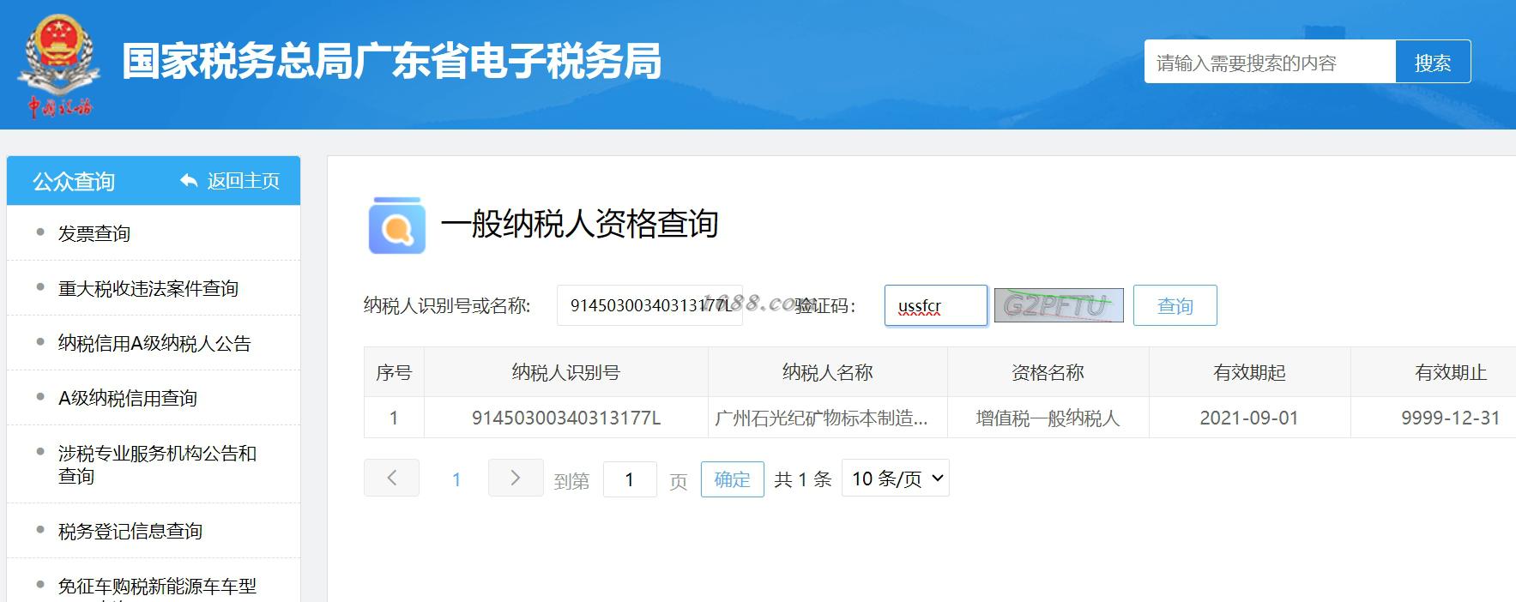Click table cell 91450300340313177L

[x=566, y=418]
